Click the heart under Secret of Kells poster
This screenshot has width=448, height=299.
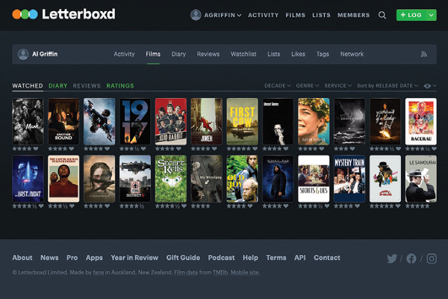pos(184,206)
